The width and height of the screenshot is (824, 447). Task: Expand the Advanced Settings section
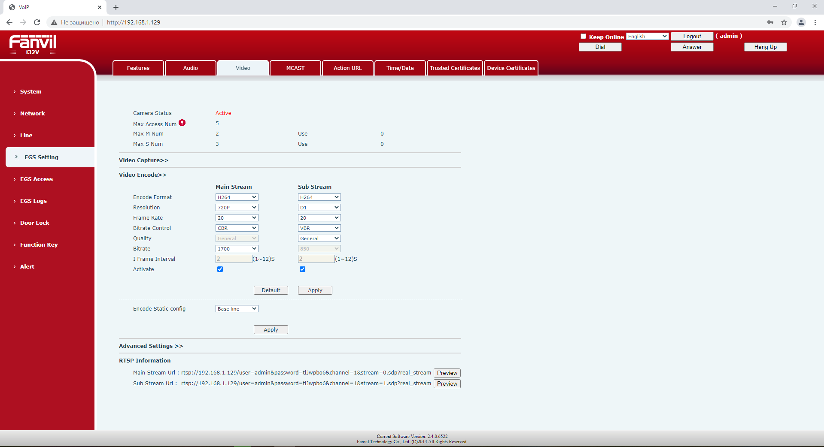point(151,346)
